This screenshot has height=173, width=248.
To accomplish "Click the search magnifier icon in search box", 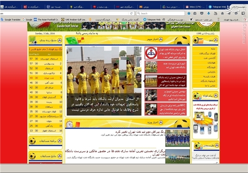I will (138, 14).
